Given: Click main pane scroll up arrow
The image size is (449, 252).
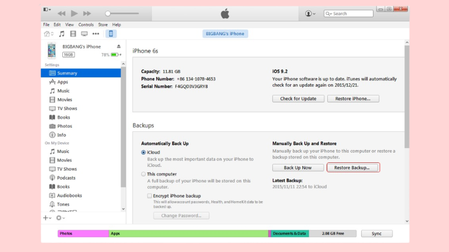Looking at the screenshot, I should pos(407,43).
